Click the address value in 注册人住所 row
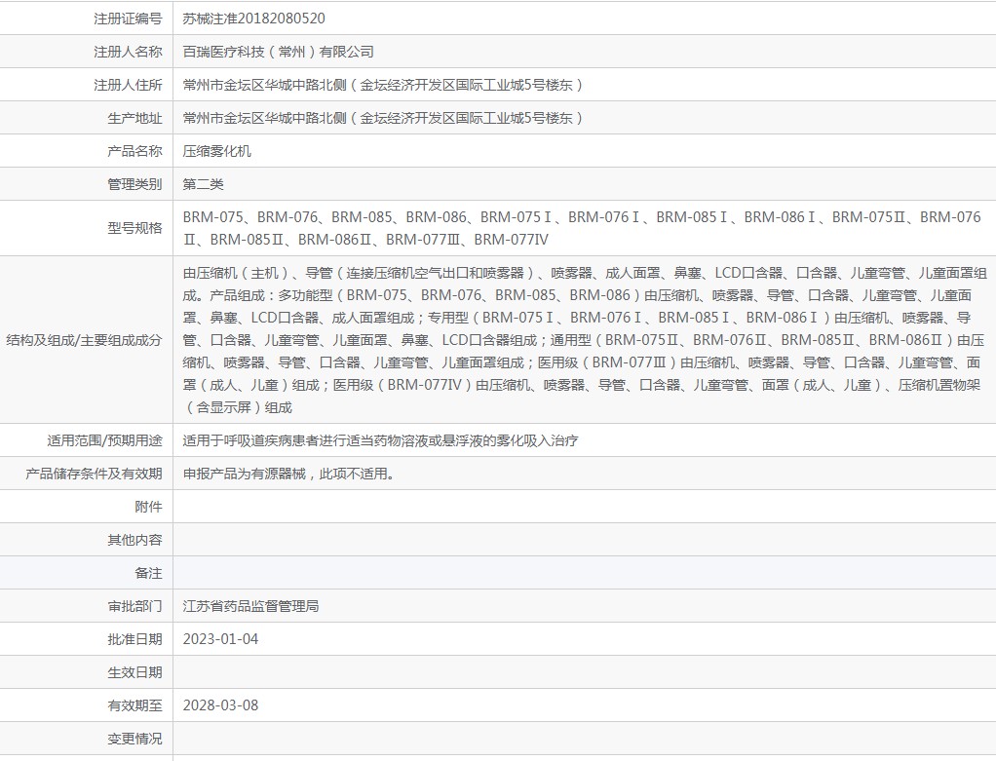 (382, 85)
